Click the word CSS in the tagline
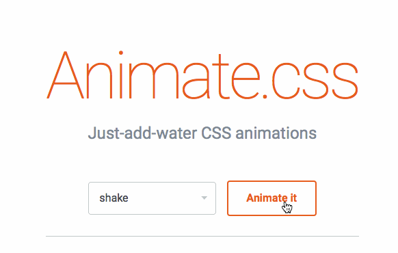 216,133
